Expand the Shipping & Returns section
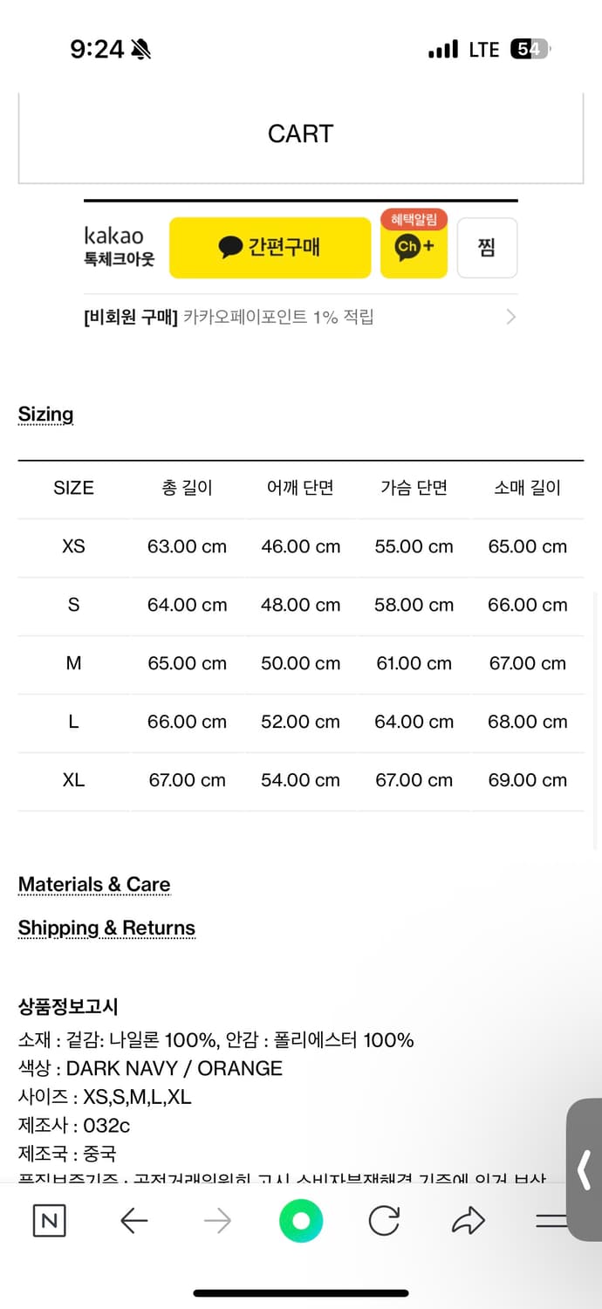The image size is (602, 1309). pyautogui.click(x=106, y=928)
